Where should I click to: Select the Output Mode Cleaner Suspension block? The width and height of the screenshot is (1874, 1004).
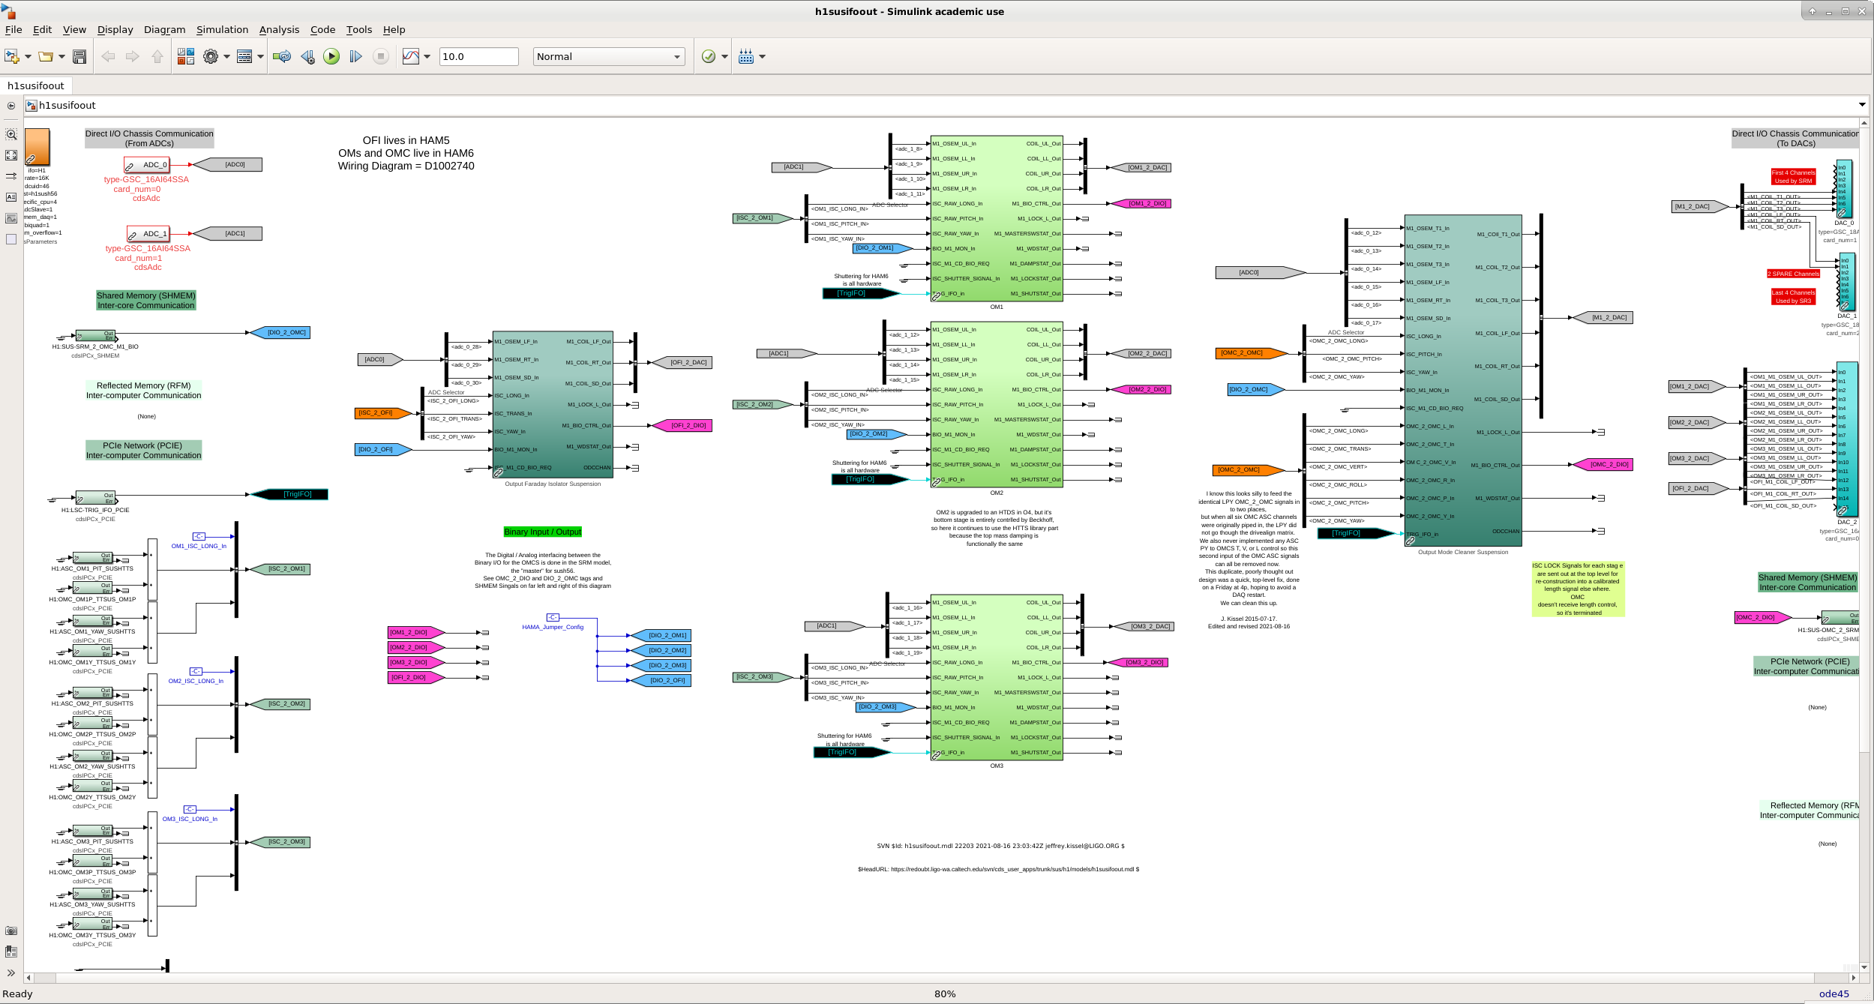pos(1463,380)
